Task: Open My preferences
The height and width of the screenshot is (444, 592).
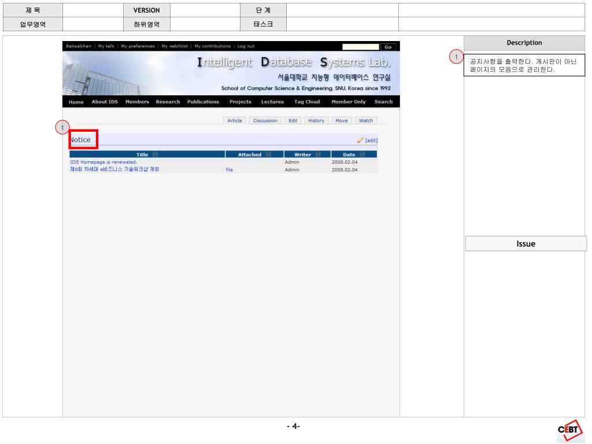Action: (x=138, y=46)
